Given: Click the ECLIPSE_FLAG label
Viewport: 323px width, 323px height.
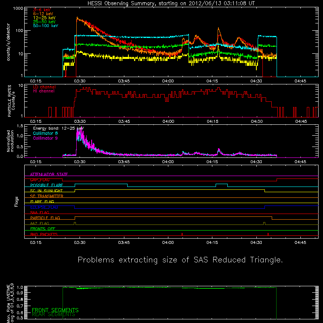Looking at the screenshot, I should coord(44,207).
